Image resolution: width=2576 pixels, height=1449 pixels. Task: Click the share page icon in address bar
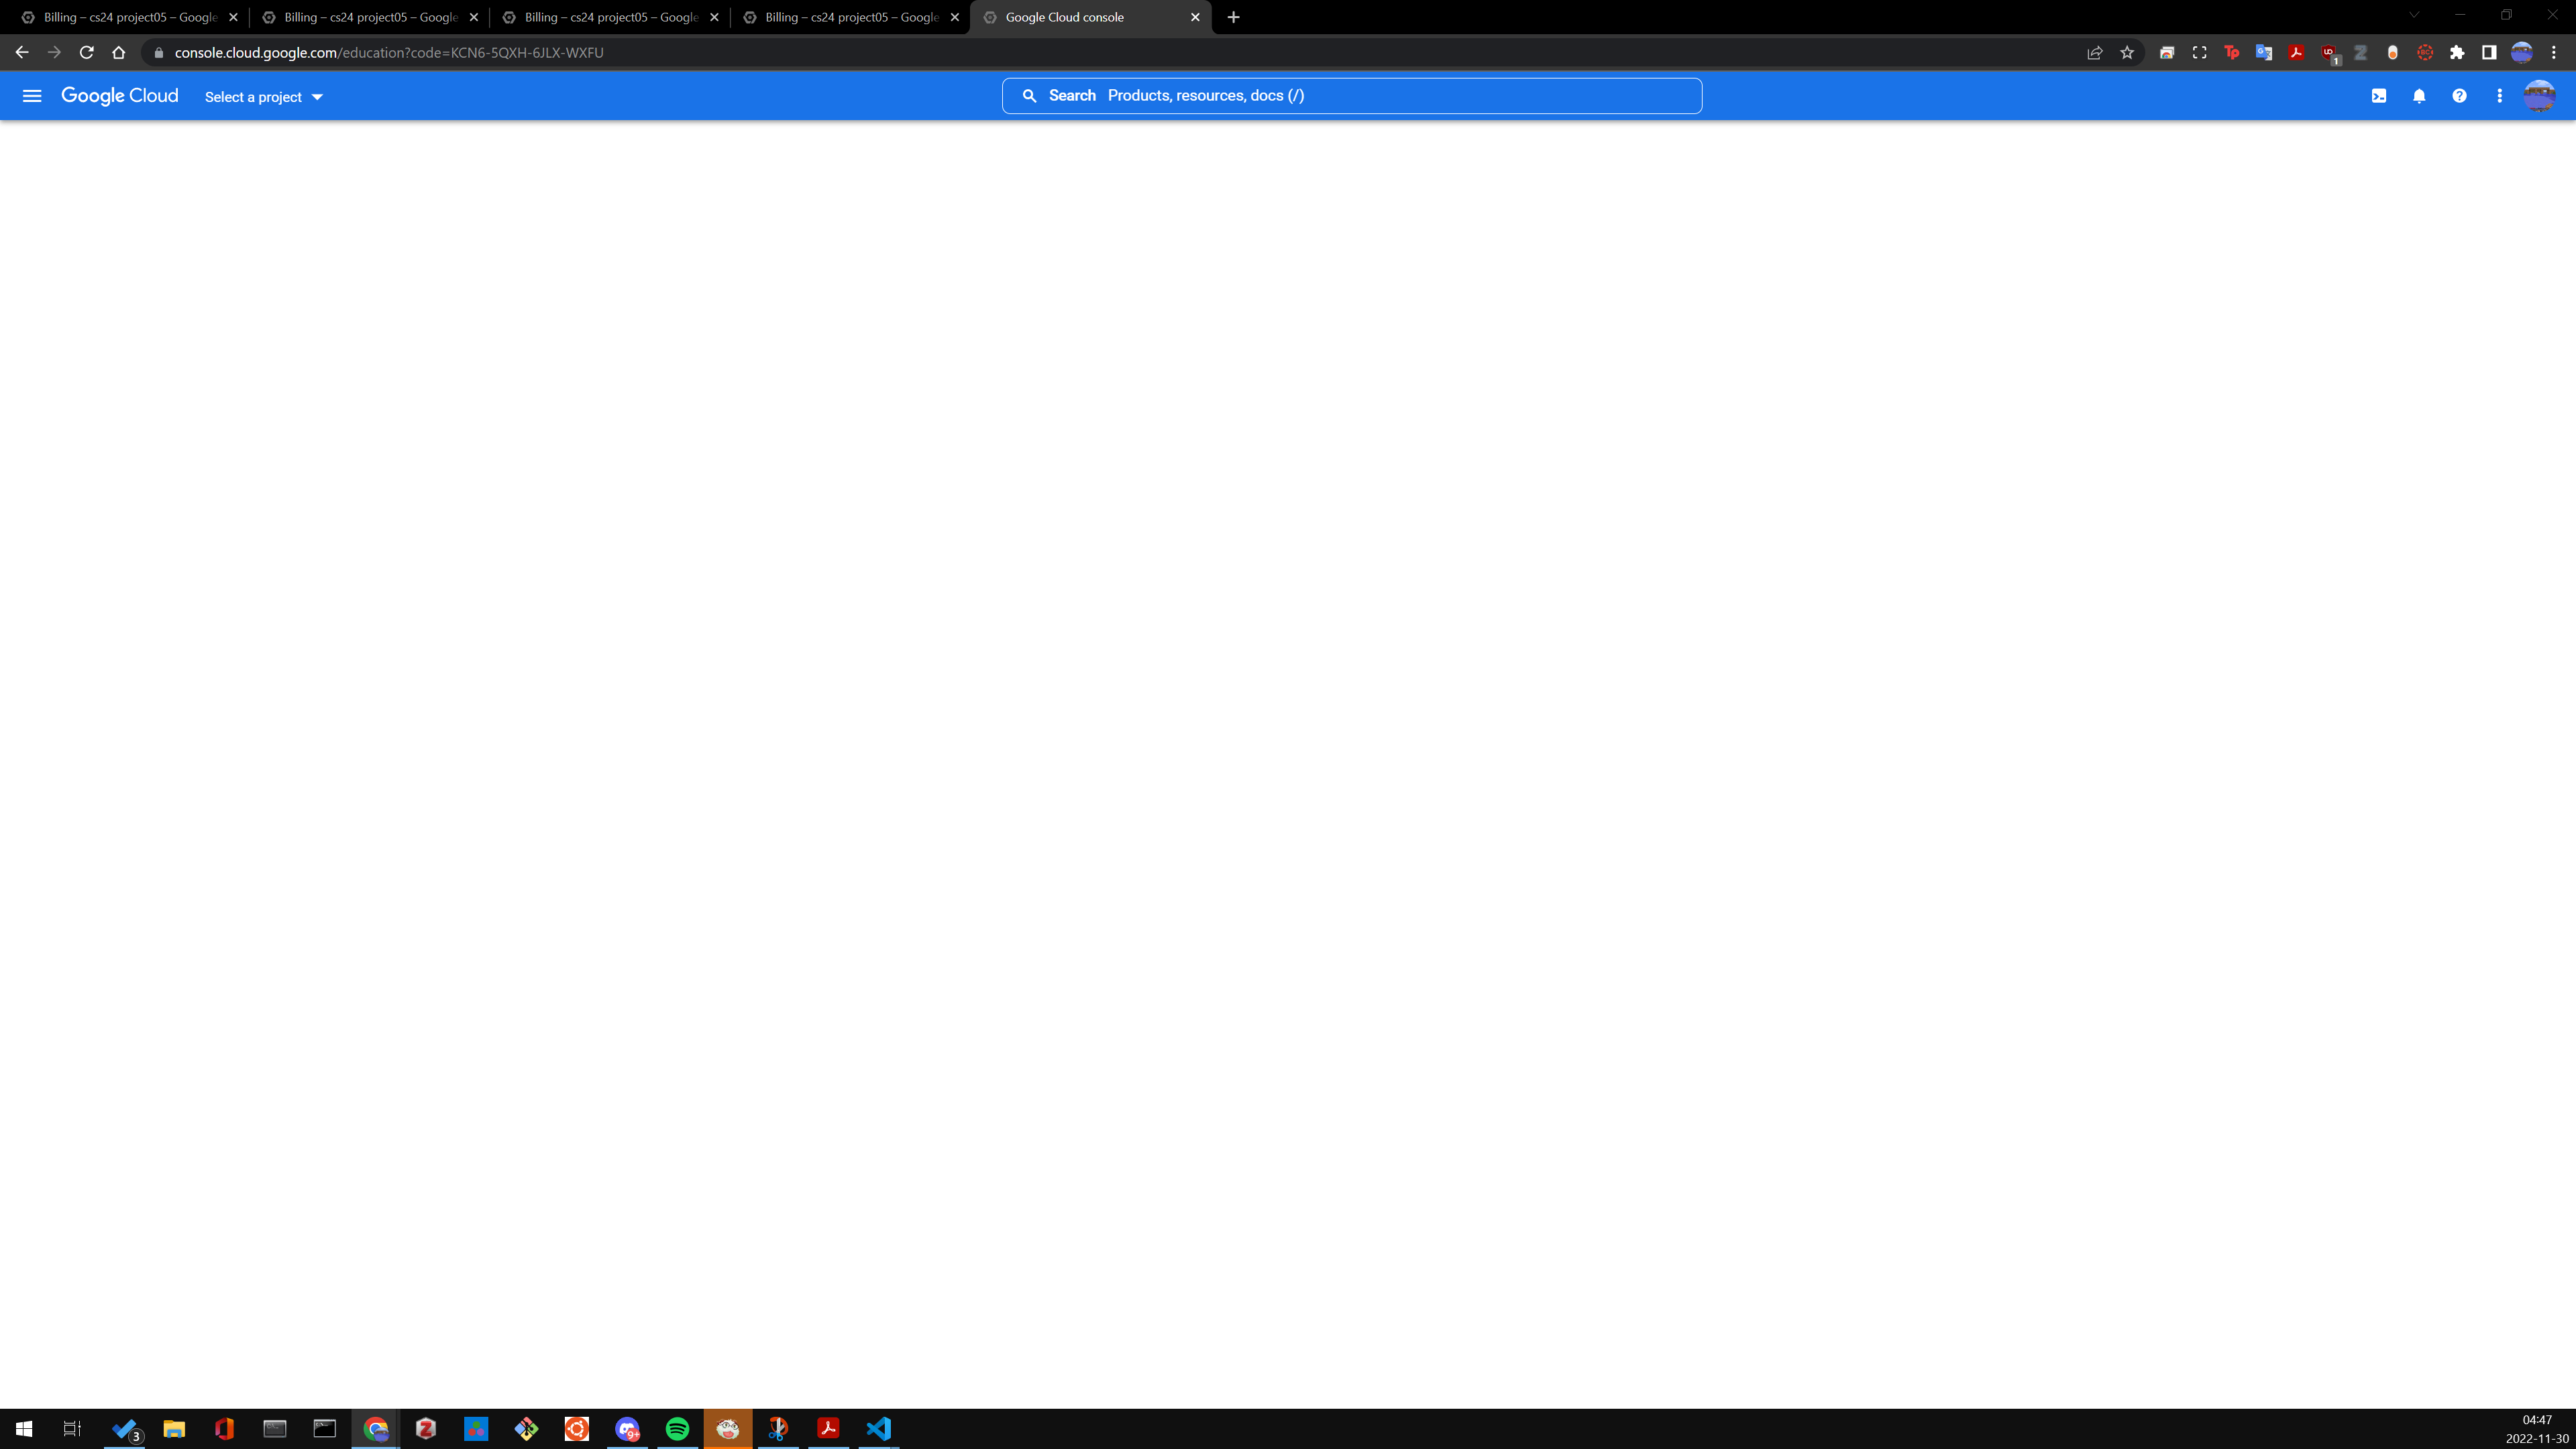coord(2095,53)
